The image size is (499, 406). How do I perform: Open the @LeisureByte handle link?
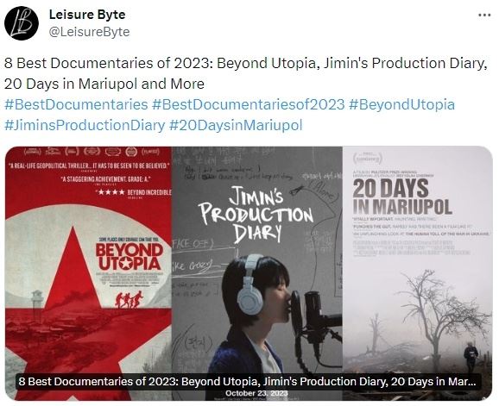click(x=89, y=32)
